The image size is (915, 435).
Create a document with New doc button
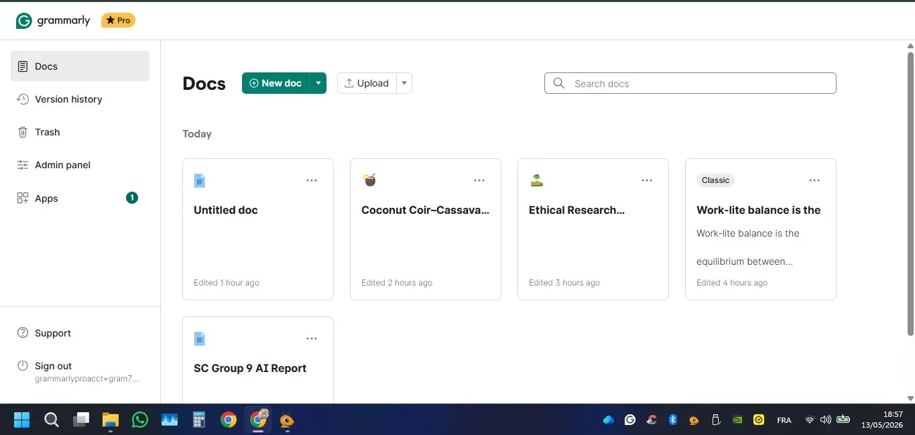tap(276, 83)
